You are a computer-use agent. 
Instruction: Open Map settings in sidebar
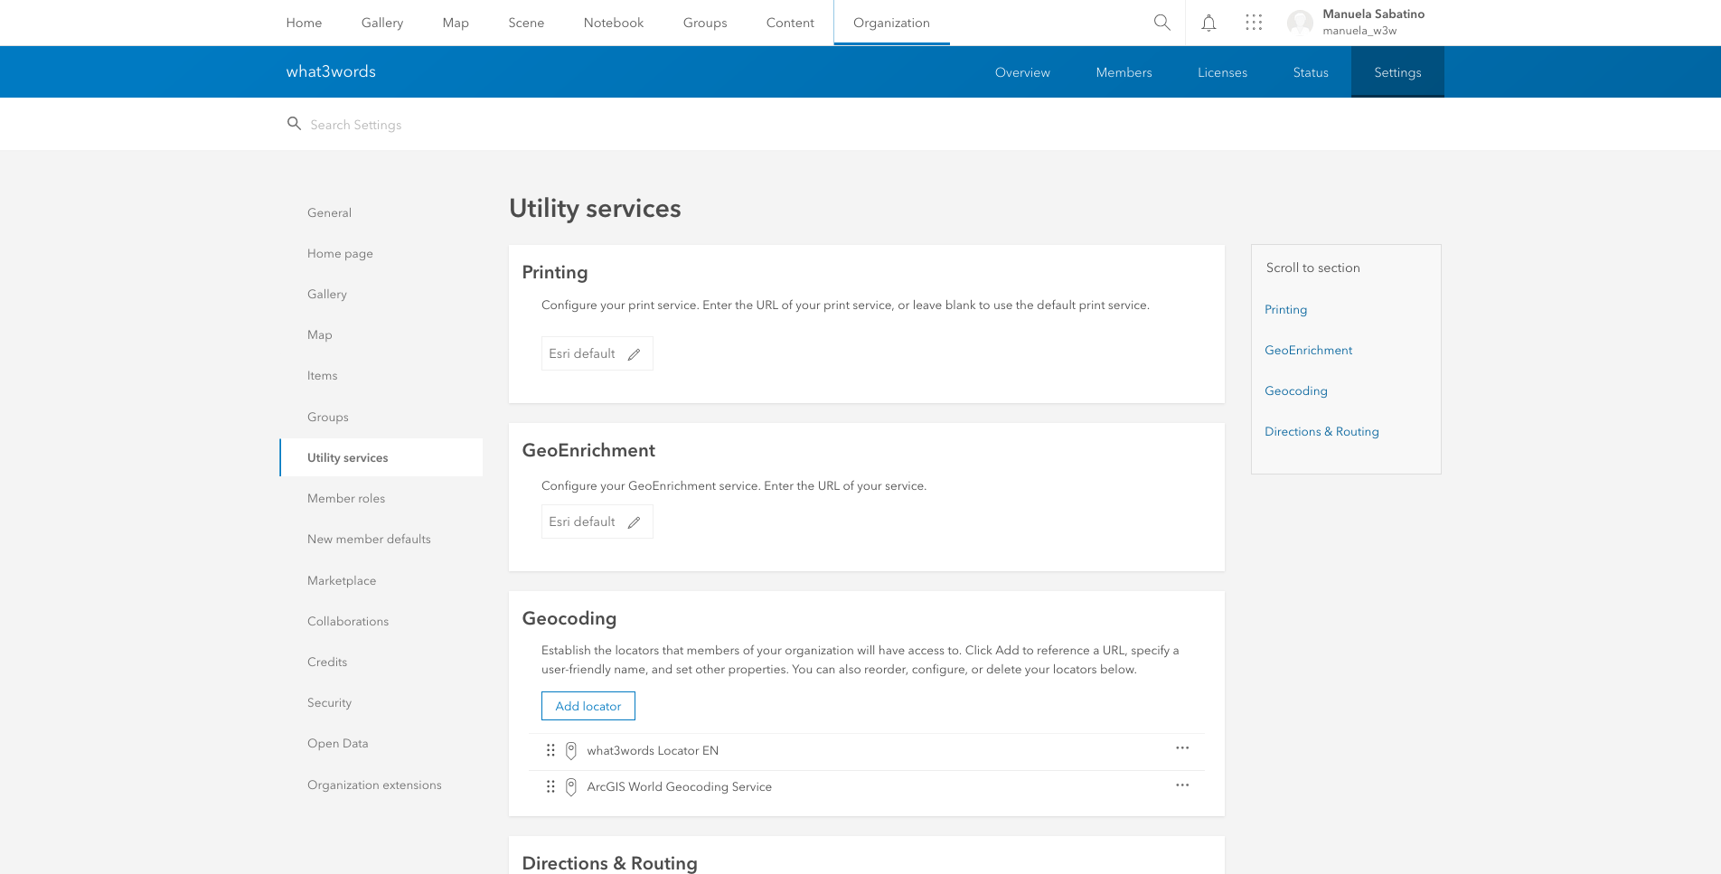[x=319, y=335]
